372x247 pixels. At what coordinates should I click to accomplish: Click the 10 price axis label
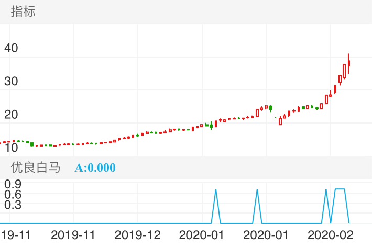(12, 147)
